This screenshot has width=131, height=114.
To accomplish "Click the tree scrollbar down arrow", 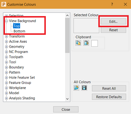I will (x=67, y=99).
